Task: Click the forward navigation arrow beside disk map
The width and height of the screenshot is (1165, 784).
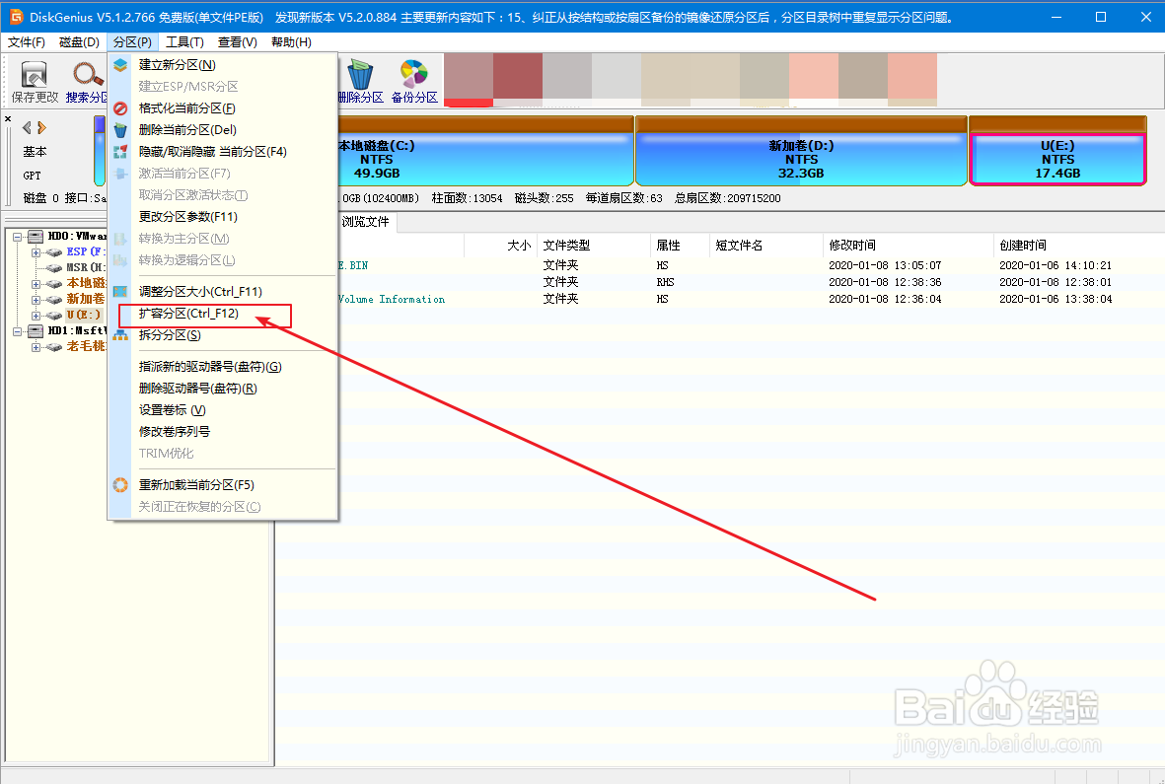Action: tap(41, 127)
